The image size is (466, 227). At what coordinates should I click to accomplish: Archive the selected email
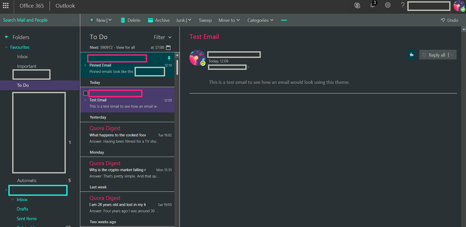159,20
